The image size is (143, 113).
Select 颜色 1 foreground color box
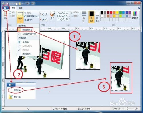(x=92, y=17)
